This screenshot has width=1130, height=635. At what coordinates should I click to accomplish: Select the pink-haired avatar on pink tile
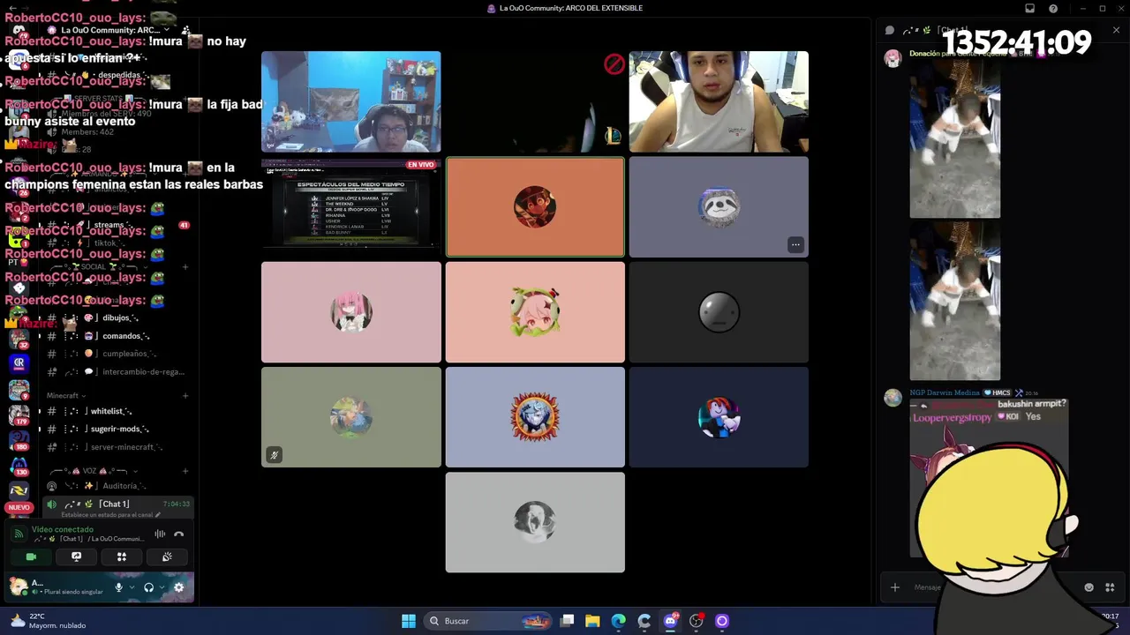pyautogui.click(x=350, y=312)
